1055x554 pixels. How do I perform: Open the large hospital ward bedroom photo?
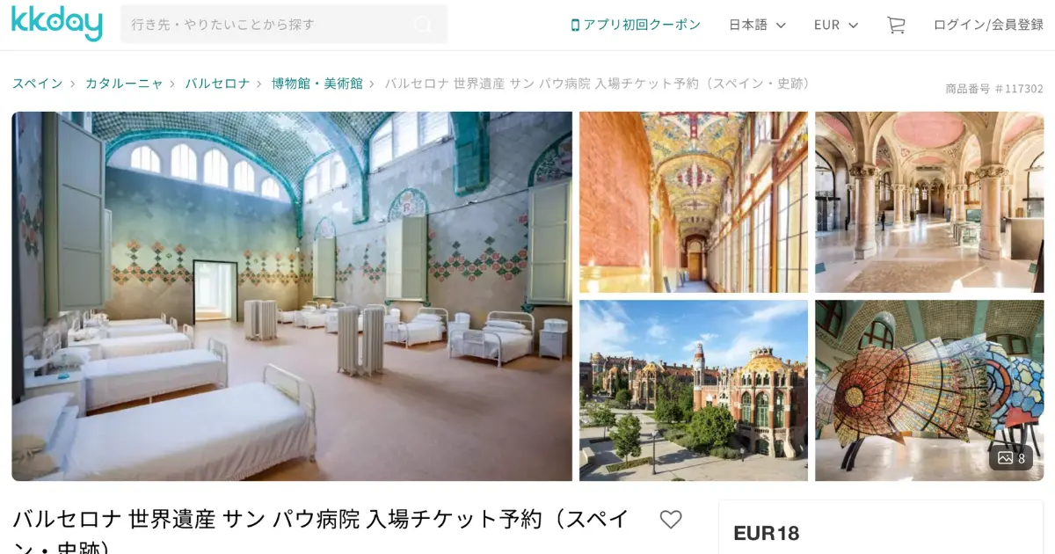292,296
